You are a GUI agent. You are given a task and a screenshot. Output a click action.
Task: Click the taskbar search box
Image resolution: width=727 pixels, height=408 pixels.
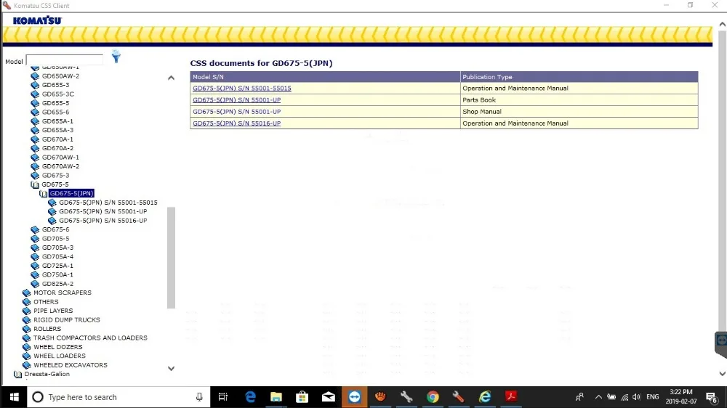[119, 397]
